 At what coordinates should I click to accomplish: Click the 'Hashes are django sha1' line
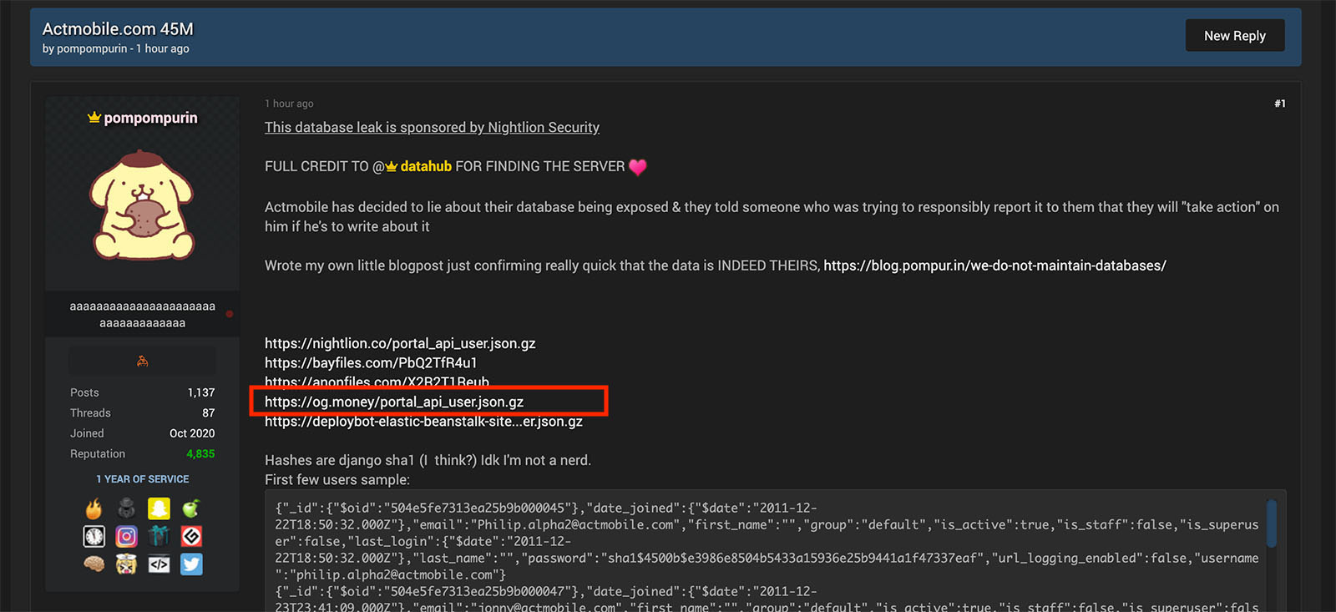click(428, 460)
